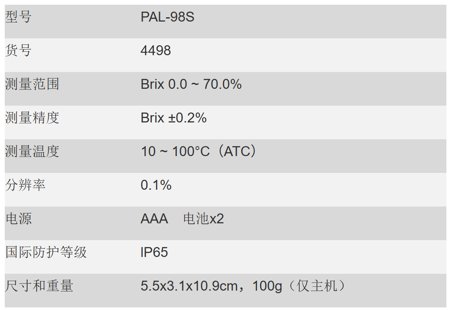The height and width of the screenshot is (310, 452).
Task: Click the 100g weight text
Action: pos(267,286)
